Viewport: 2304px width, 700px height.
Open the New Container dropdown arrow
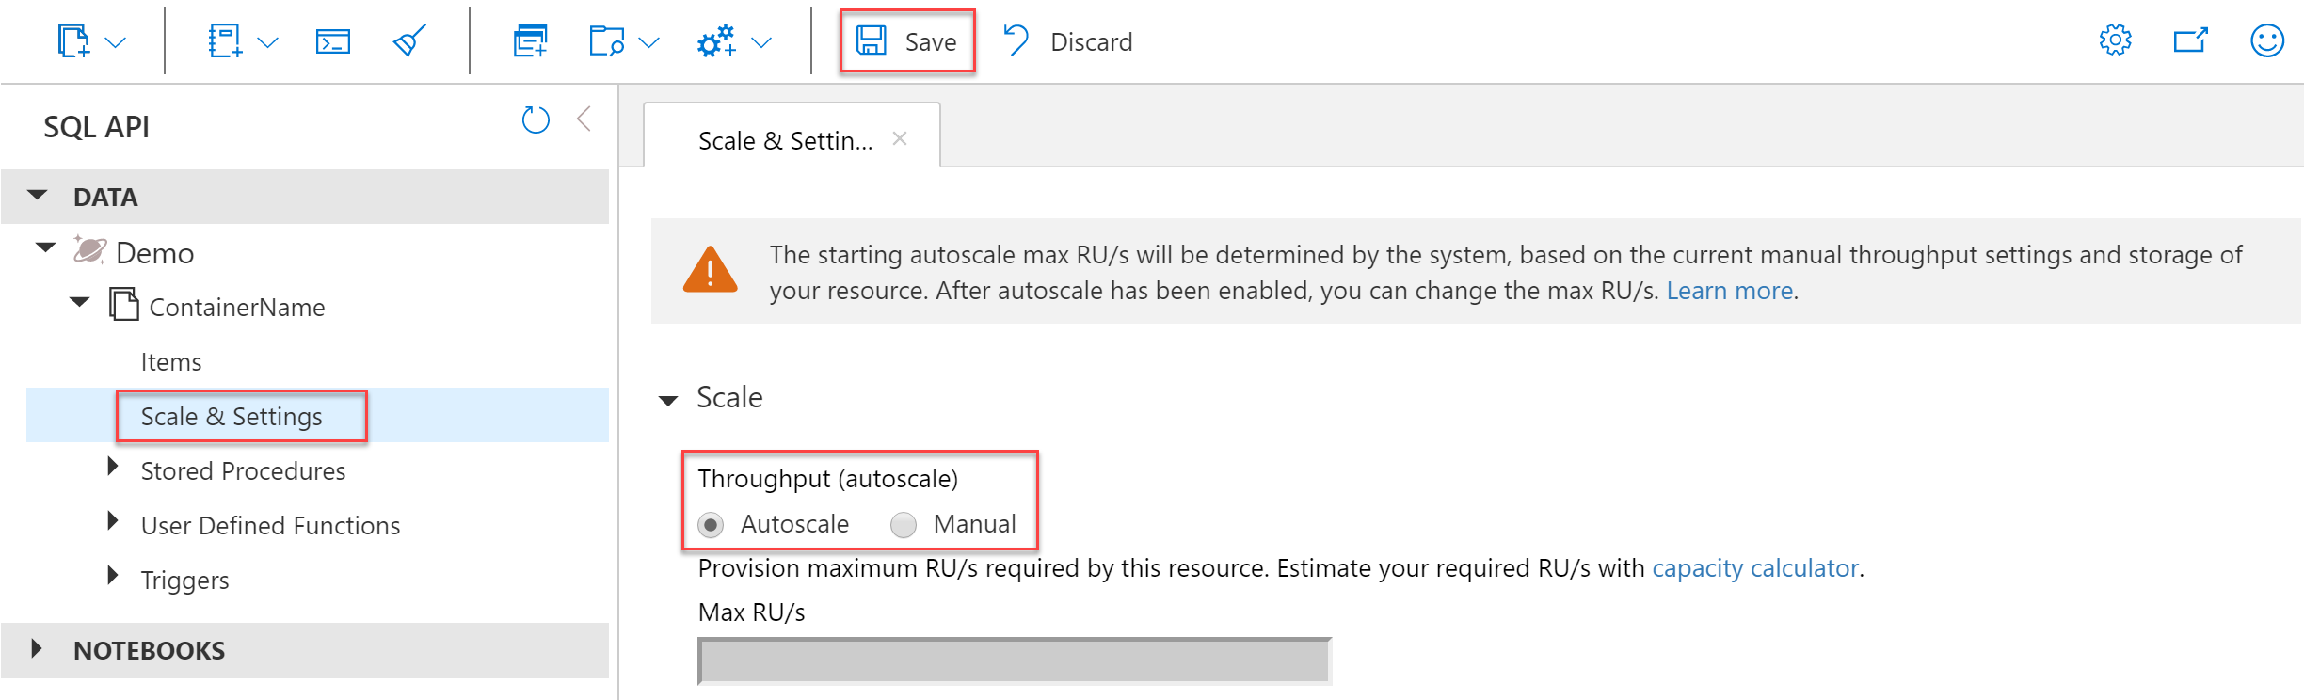[116, 42]
